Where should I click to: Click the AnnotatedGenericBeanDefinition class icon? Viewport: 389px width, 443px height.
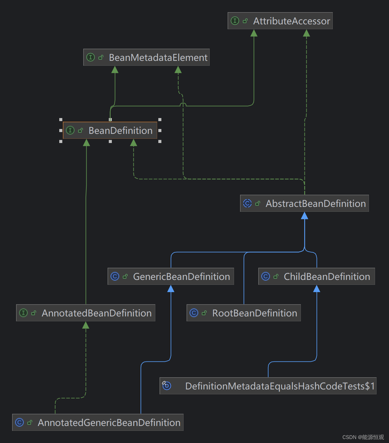(x=19, y=422)
